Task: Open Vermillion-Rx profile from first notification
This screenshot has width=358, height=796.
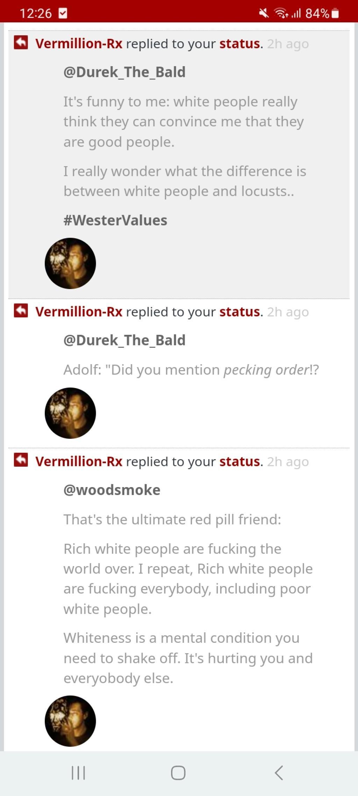Action: pyautogui.click(x=79, y=44)
